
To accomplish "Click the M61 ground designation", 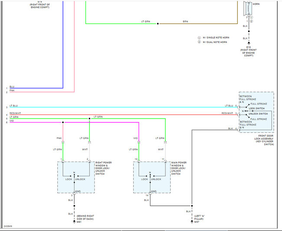I will click(x=79, y=222).
